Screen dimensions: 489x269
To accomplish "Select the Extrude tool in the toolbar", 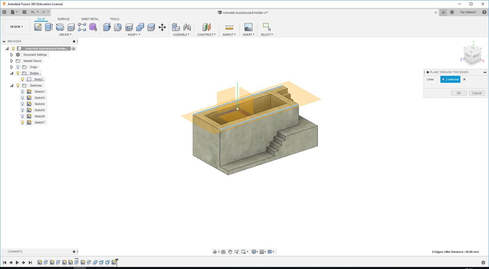I will pos(48,27).
